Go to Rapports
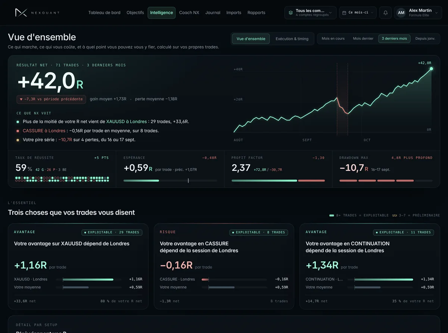The width and height of the screenshot is (448, 333). 256,13
